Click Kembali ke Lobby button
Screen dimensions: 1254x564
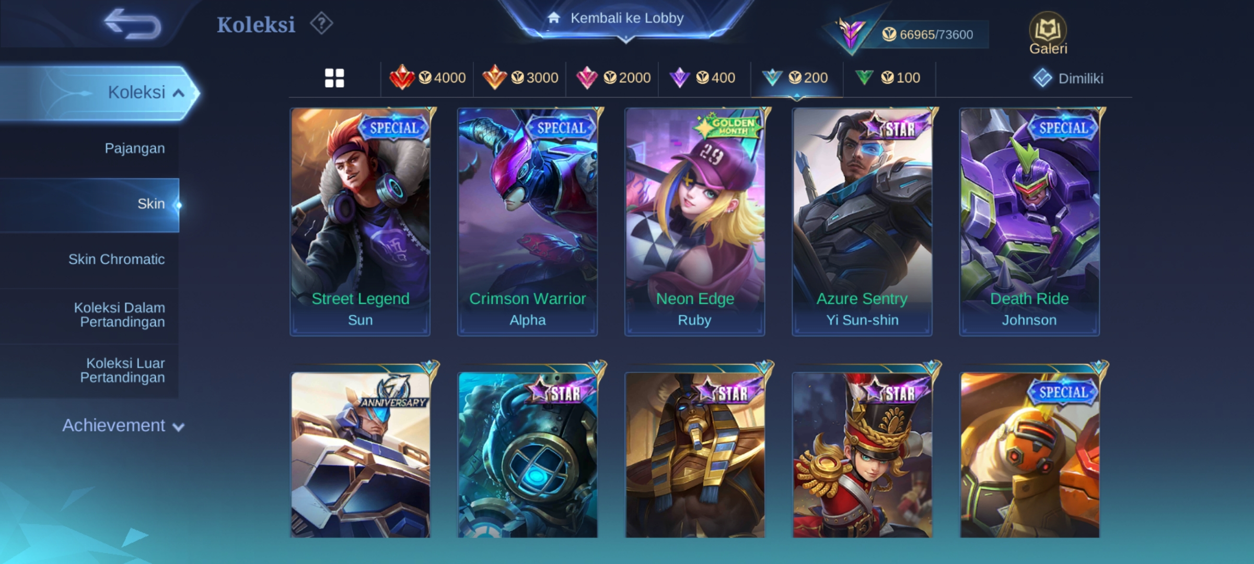(x=626, y=19)
